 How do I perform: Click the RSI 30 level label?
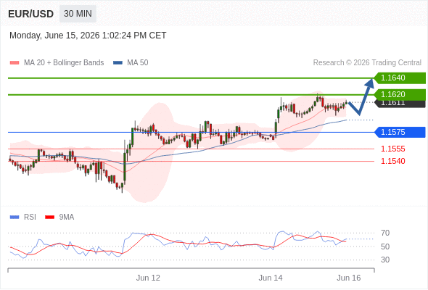click(385, 260)
